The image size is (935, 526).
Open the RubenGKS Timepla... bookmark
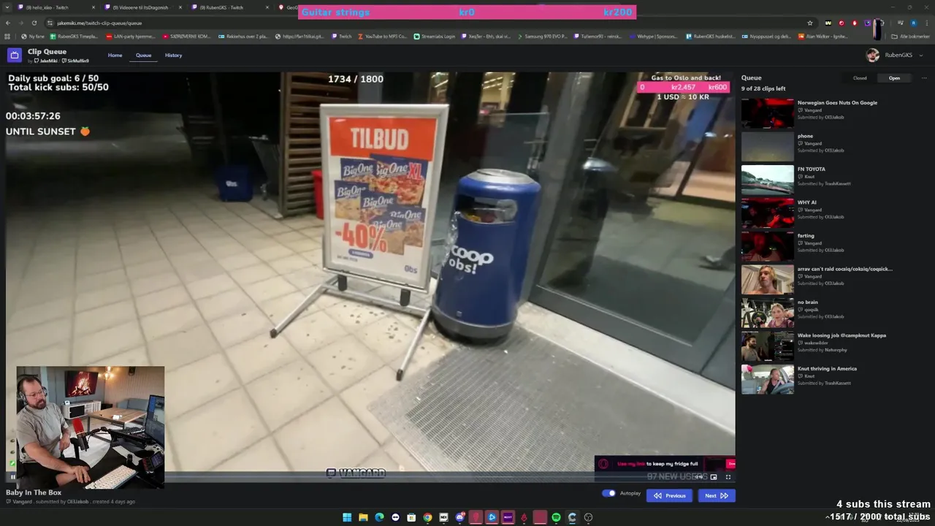coord(73,36)
